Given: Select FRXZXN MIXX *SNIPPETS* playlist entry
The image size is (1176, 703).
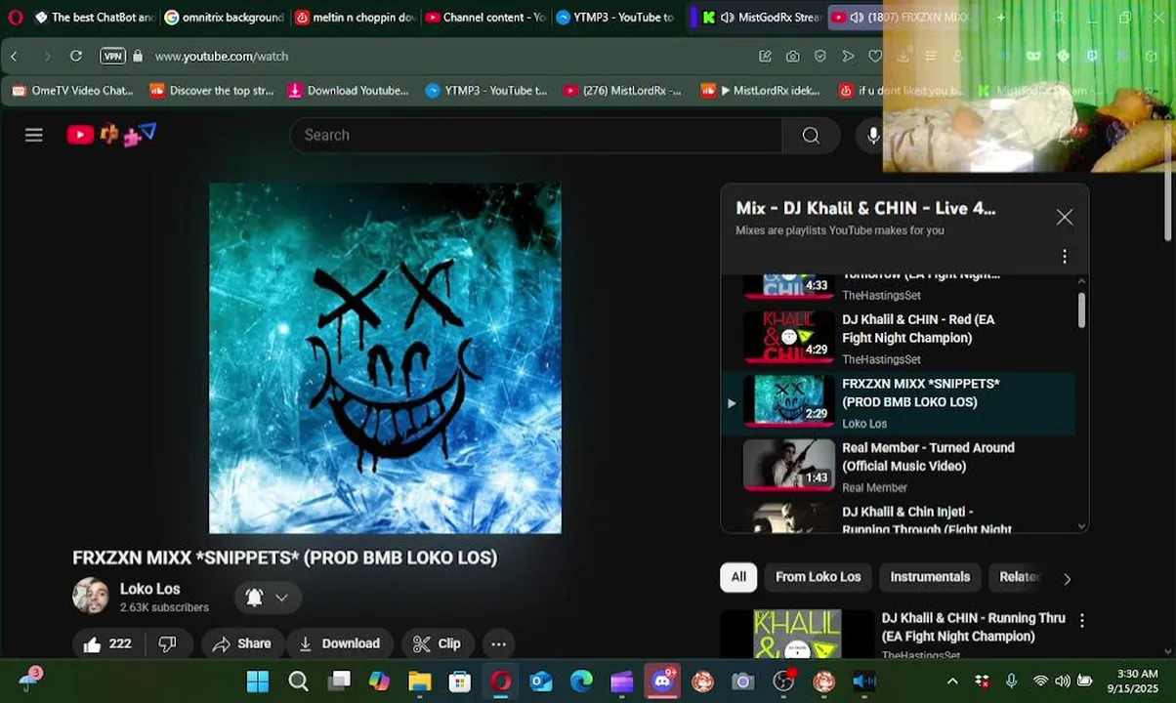Looking at the screenshot, I should click(899, 402).
